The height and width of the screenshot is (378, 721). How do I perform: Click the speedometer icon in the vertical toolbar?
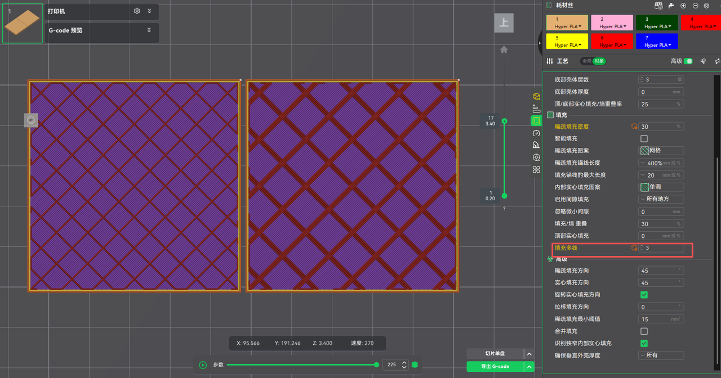536,133
